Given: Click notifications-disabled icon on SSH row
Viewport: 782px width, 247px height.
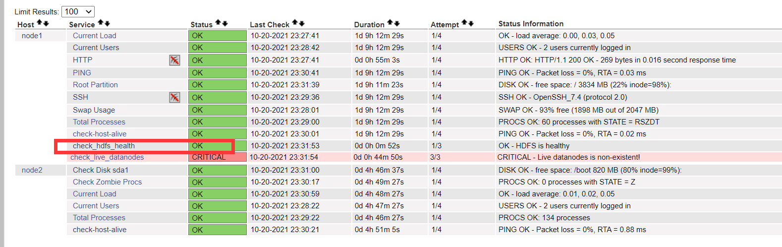Looking at the screenshot, I should 174,97.
